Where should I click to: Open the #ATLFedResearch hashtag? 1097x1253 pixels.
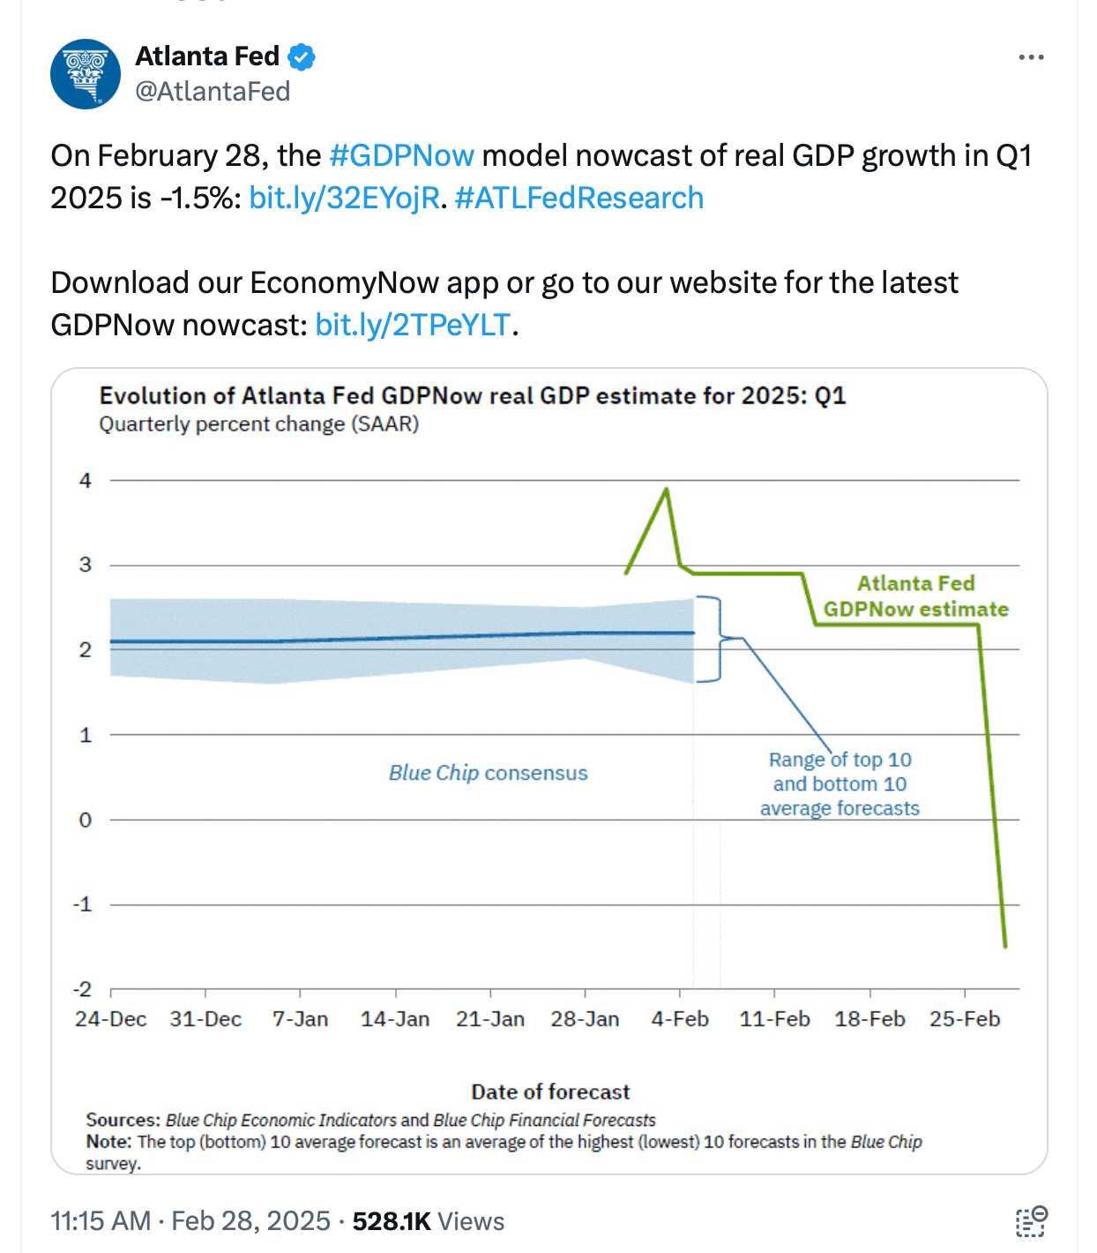coord(578,198)
